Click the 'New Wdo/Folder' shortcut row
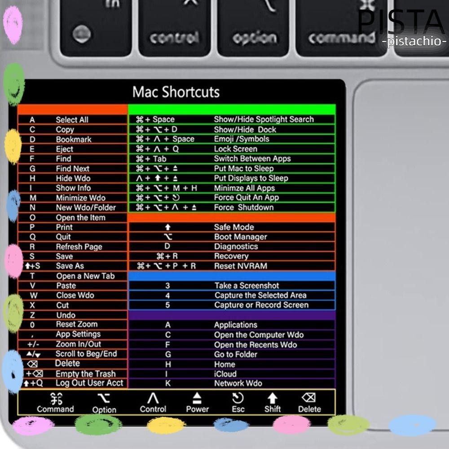Image resolution: width=449 pixels, height=449 pixels. (x=73, y=207)
